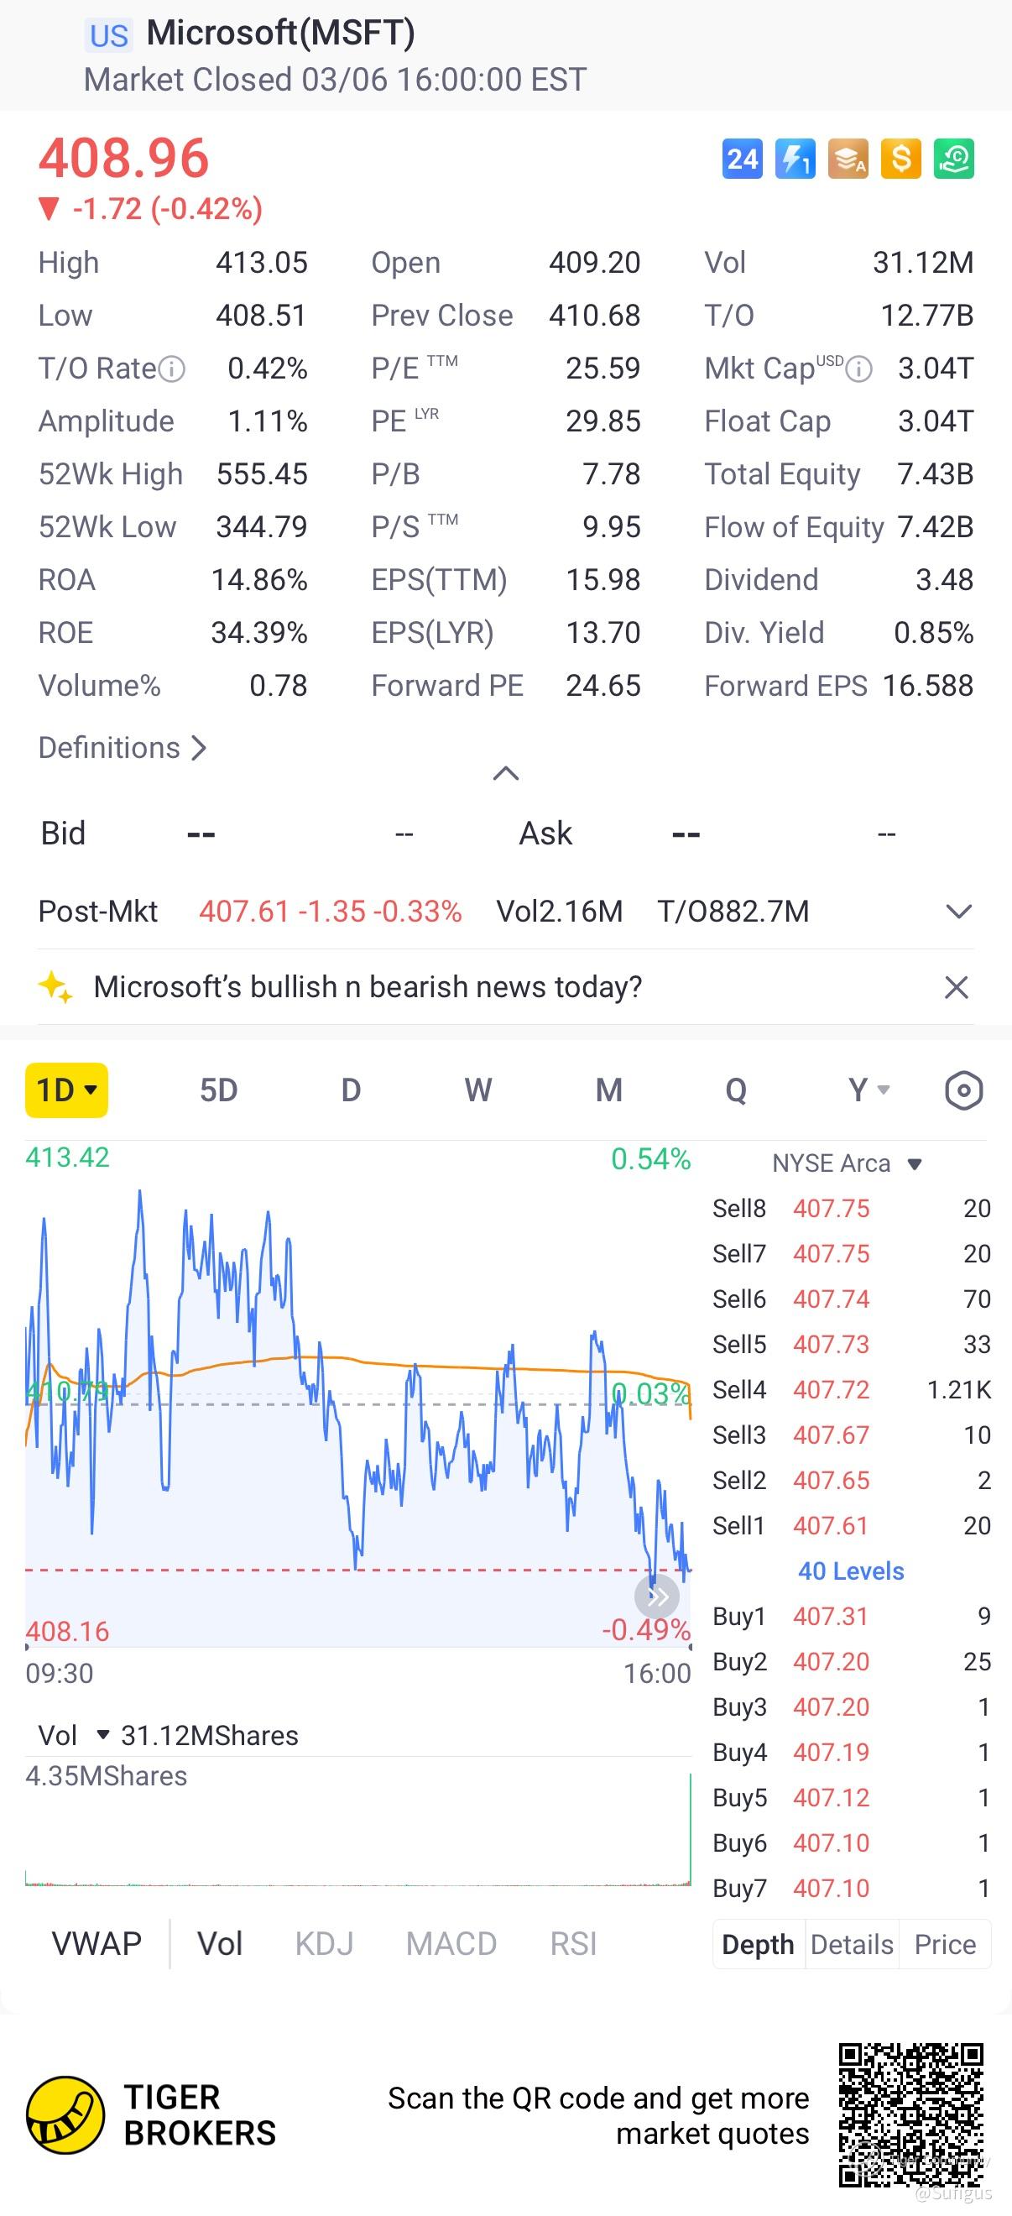Tap the Mkt Cap value 3.04T
This screenshot has width=1012, height=2216.
(x=936, y=368)
